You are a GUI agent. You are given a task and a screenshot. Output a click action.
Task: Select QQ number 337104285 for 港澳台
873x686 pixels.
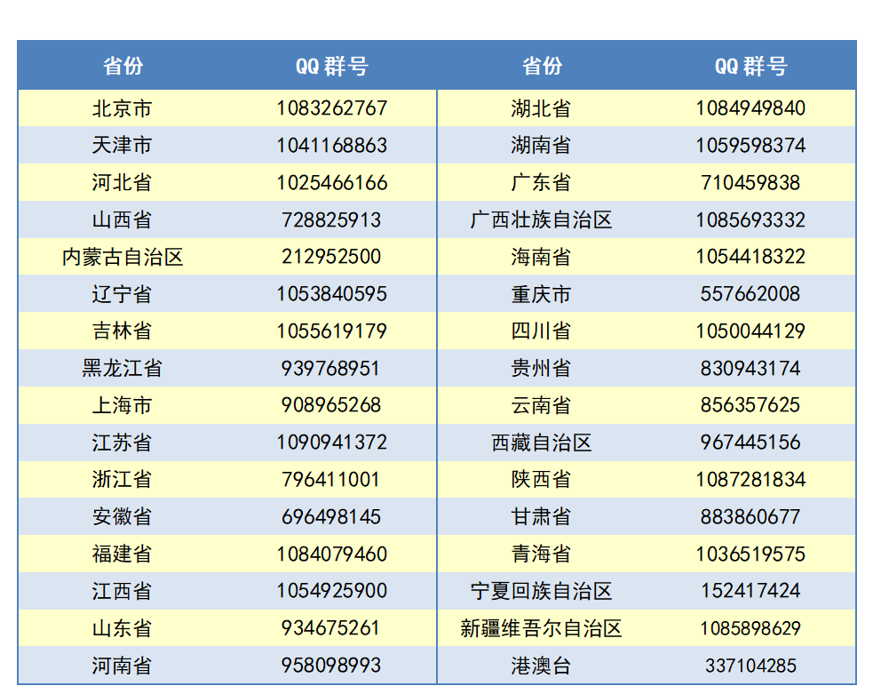tap(750, 665)
